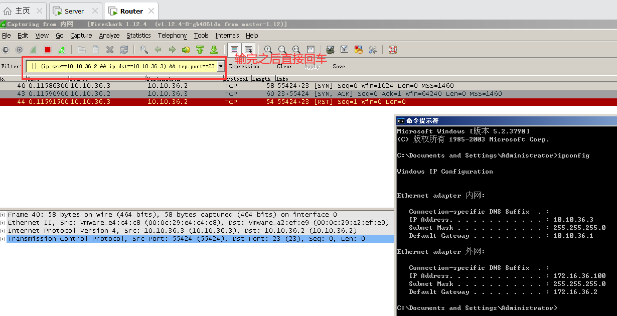The height and width of the screenshot is (316, 617).
Task: Restart the current capture icon
Action: point(62,50)
